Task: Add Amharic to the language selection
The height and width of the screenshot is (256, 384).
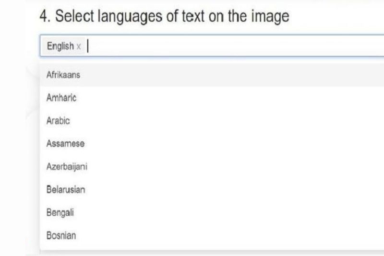Action: click(61, 98)
